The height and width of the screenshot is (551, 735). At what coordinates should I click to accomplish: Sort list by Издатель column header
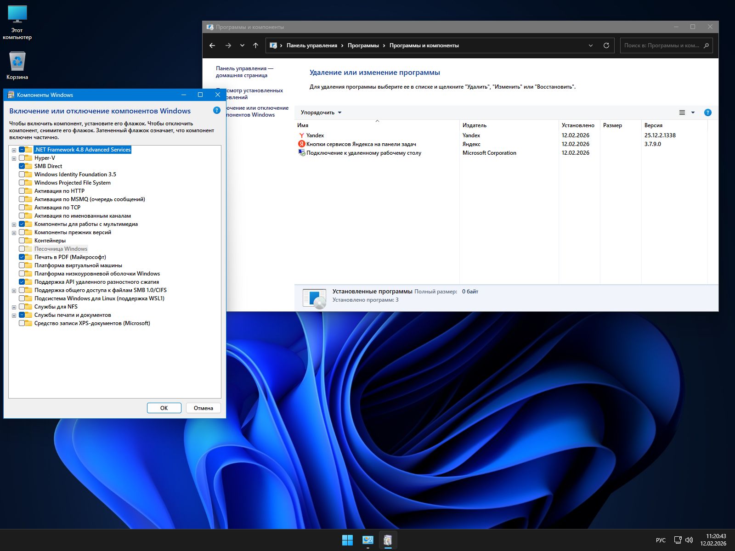pos(475,125)
